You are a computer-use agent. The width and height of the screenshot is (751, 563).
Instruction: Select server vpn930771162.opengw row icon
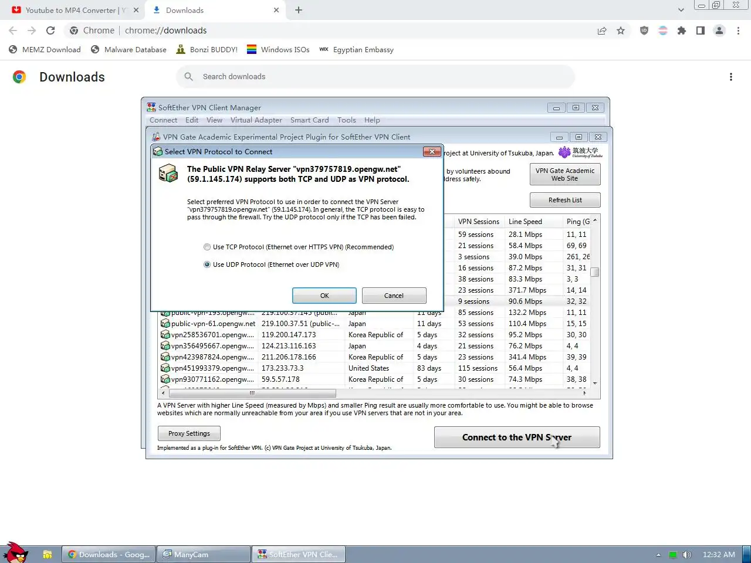165,379
